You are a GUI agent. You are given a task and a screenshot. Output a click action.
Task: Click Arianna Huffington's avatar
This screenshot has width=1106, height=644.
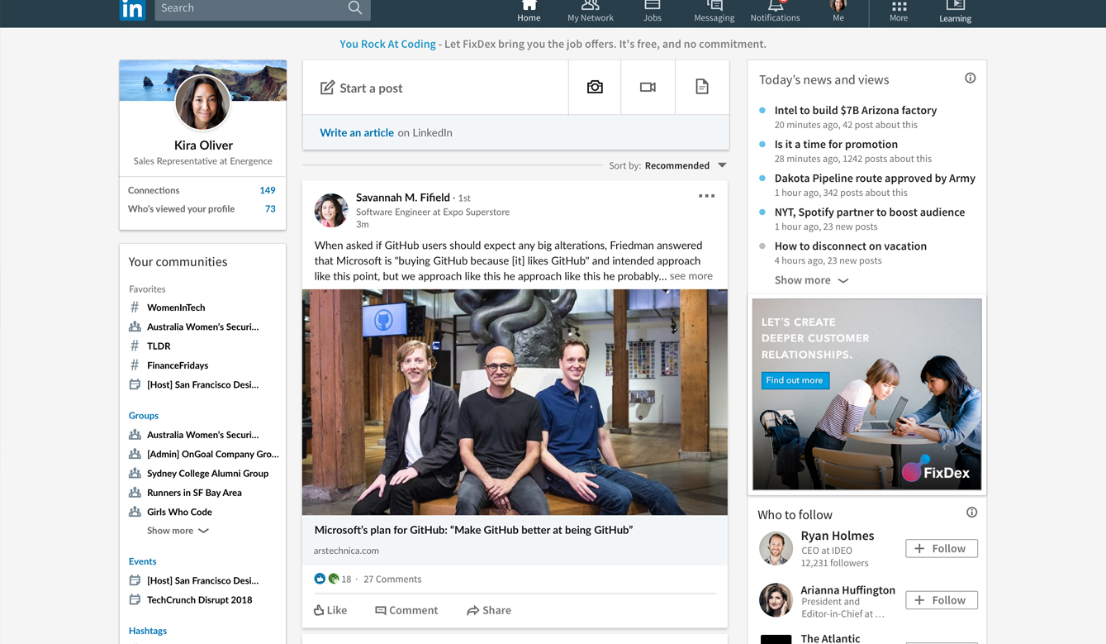point(776,600)
